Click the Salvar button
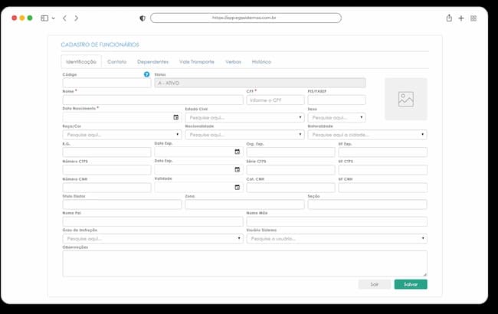 [x=411, y=284]
